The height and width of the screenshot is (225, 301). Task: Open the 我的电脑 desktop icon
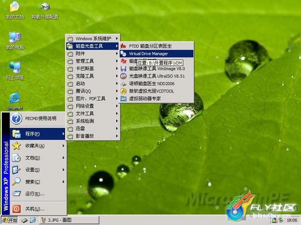14,40
